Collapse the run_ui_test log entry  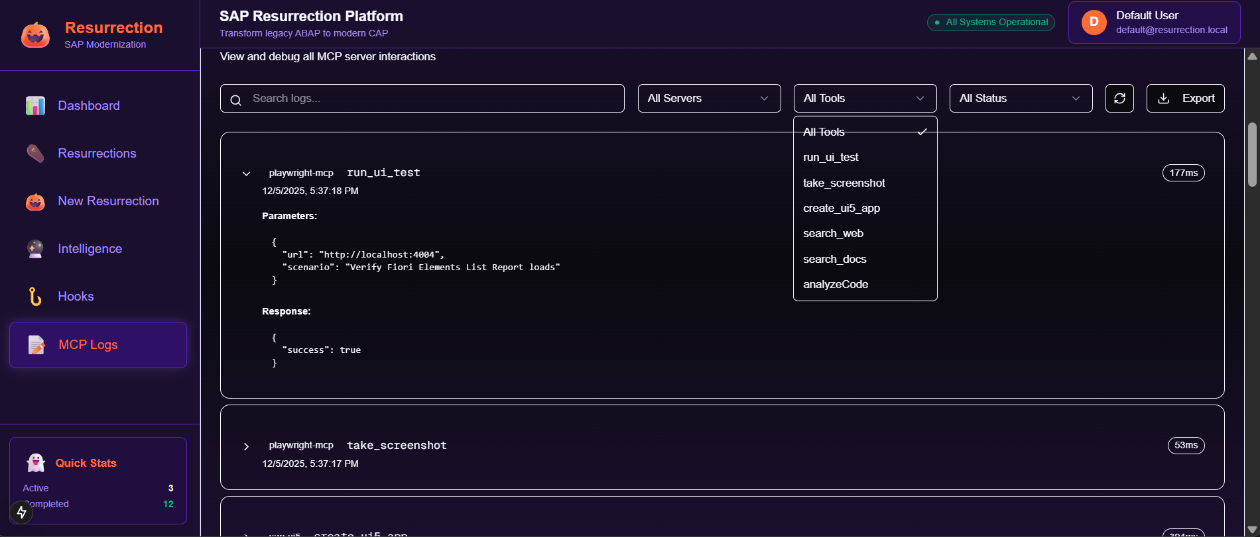(246, 173)
